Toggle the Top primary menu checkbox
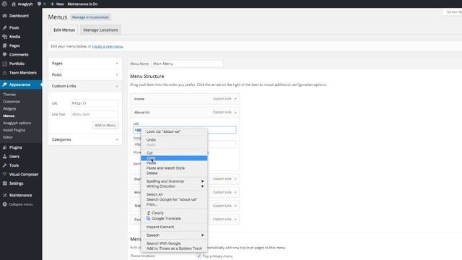 point(199,256)
